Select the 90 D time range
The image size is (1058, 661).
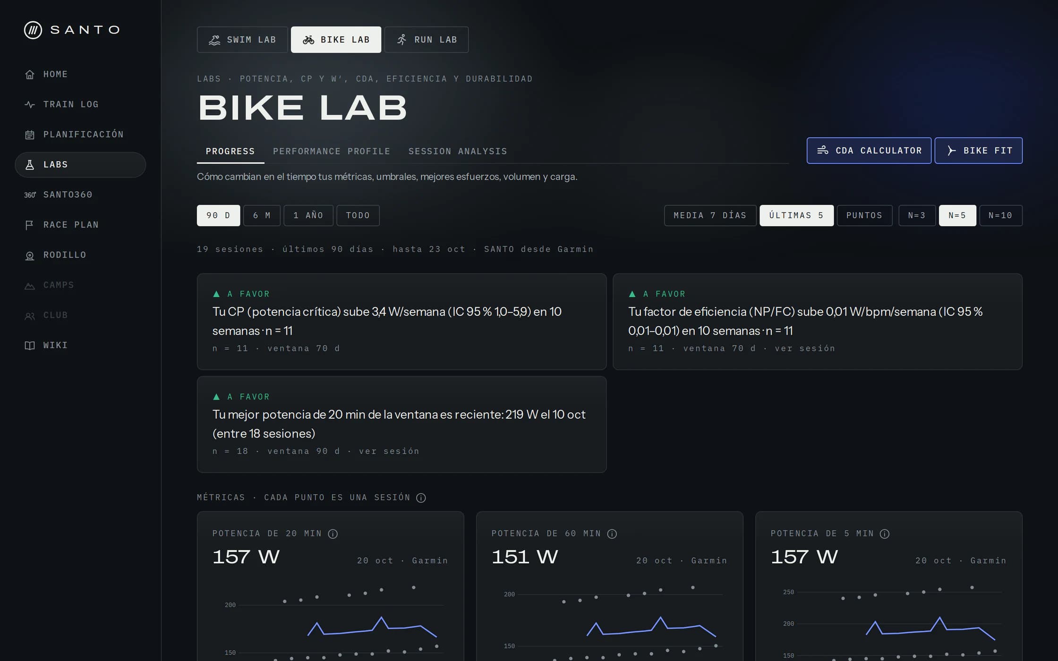pos(218,215)
